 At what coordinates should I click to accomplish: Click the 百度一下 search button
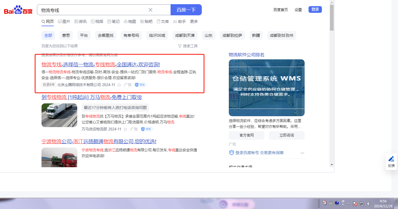coord(186,10)
